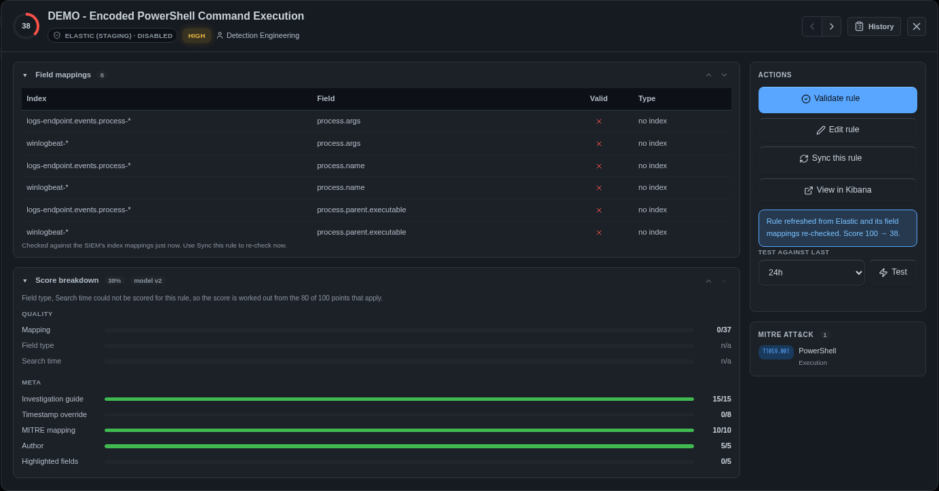Click the rule refreshed notification message
The image size is (939, 491).
(x=838, y=228)
